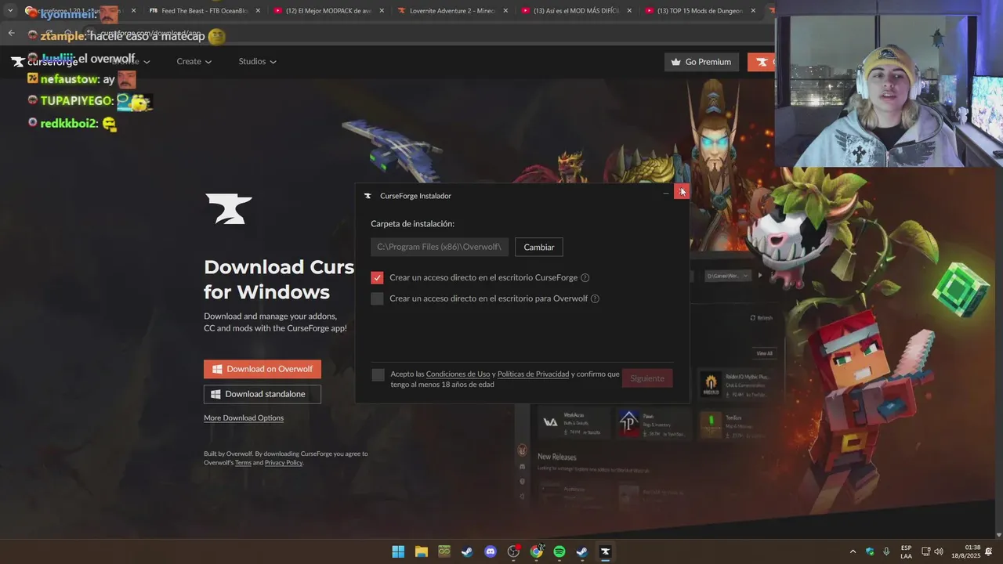Click the microphone tray icon
Image resolution: width=1003 pixels, height=564 pixels.
pyautogui.click(x=886, y=551)
